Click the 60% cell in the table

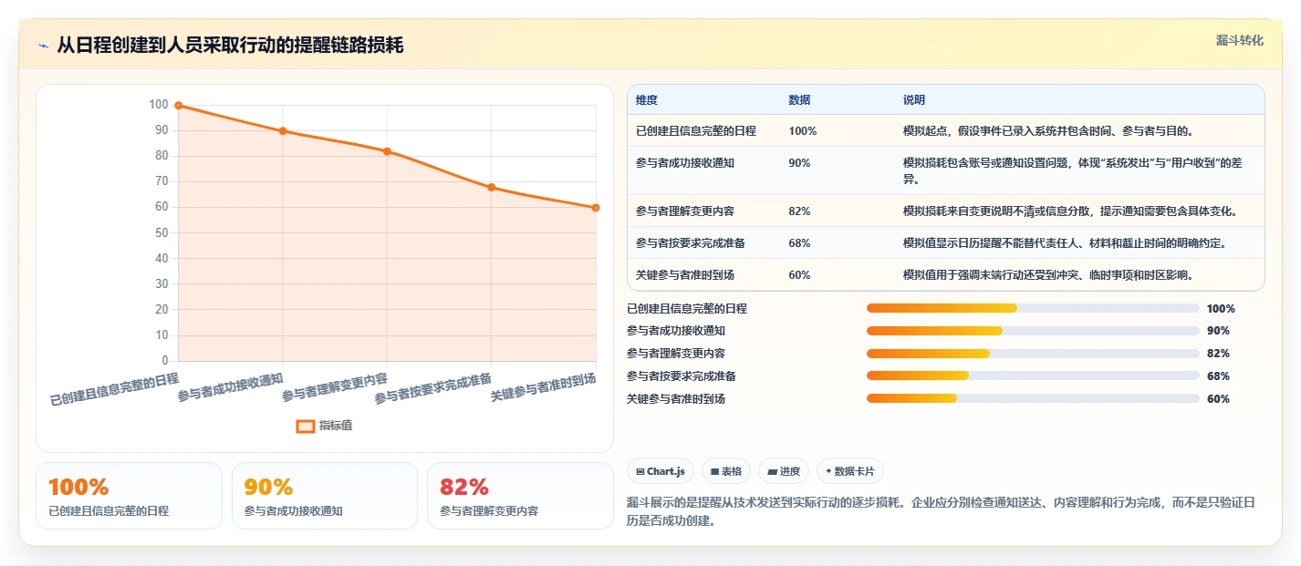pos(799,275)
